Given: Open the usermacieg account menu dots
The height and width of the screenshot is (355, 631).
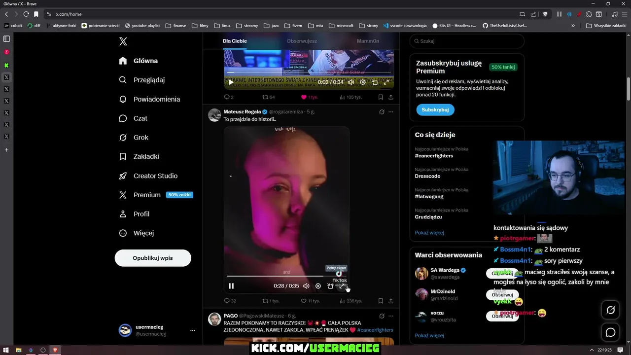Looking at the screenshot, I should point(193,330).
